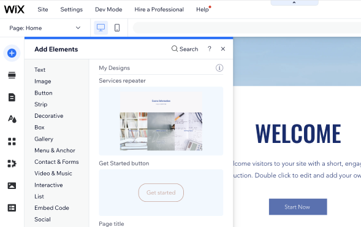The height and width of the screenshot is (227, 361).
Task: Open Hire a Professional menu
Action: coord(159,9)
